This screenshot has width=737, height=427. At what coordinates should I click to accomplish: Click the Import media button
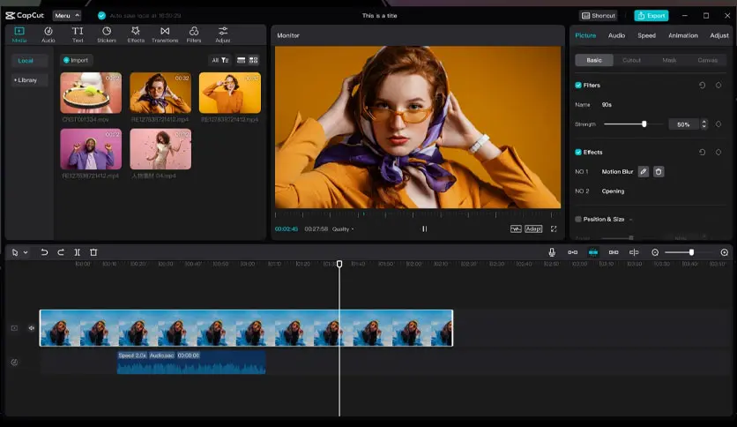tap(76, 60)
